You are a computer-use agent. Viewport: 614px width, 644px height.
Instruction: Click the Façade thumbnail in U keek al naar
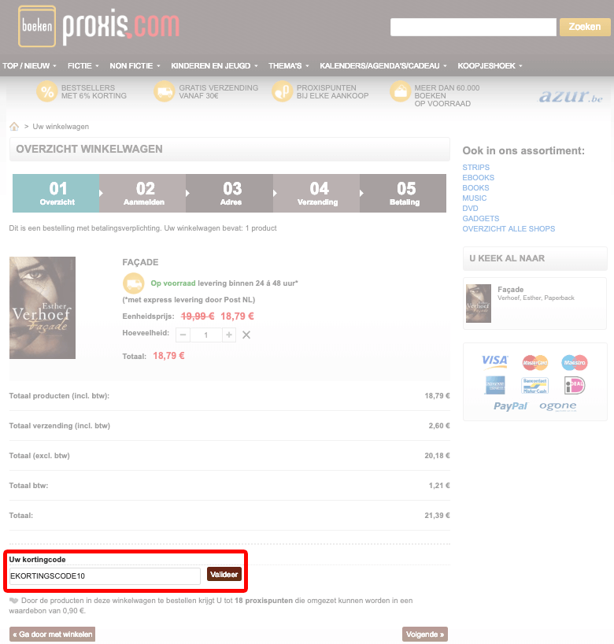479,303
